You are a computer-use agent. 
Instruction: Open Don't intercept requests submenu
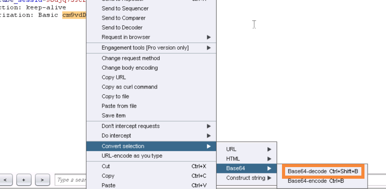click(x=130, y=126)
